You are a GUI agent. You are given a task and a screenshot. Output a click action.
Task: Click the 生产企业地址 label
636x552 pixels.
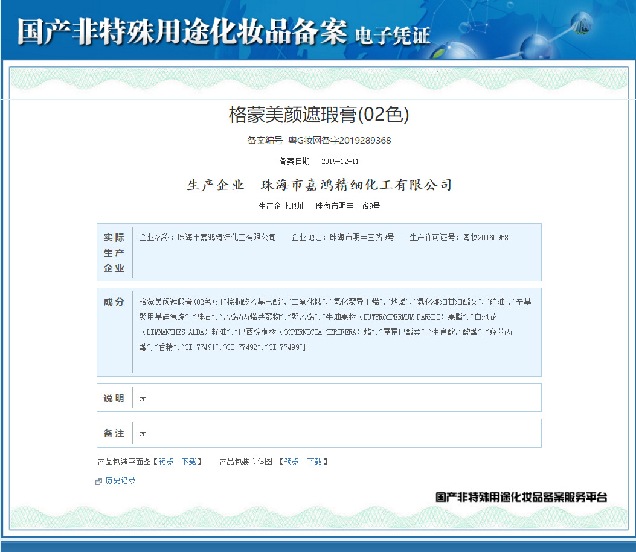pos(281,206)
